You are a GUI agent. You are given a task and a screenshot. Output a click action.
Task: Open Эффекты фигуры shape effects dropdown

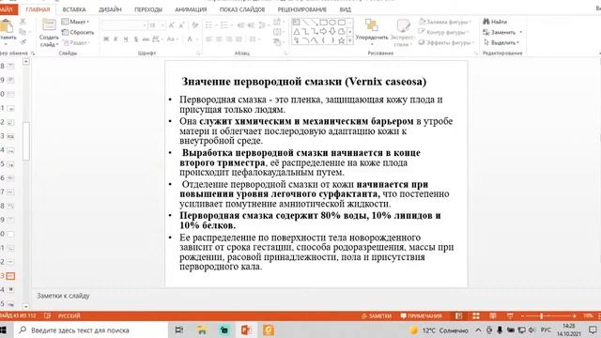click(447, 42)
